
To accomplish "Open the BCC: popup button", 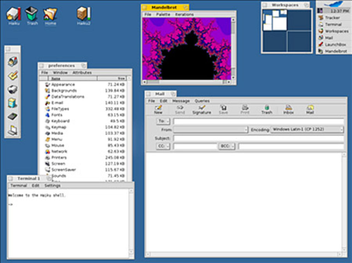I will 227,146.
